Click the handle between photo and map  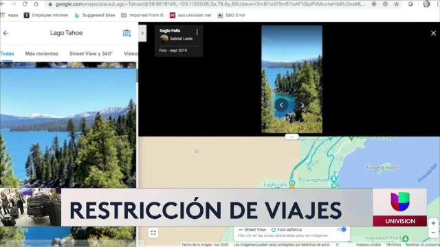point(291,137)
